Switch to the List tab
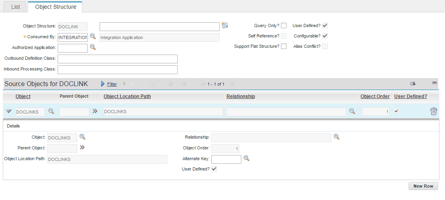This screenshot has width=445, height=200. [x=15, y=7]
